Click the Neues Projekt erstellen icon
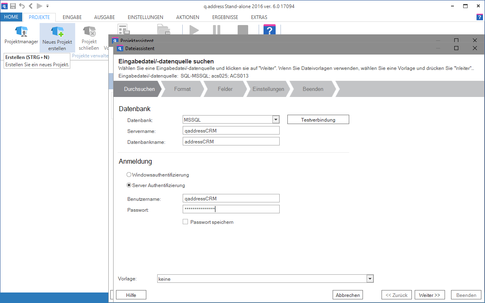 tap(57, 32)
